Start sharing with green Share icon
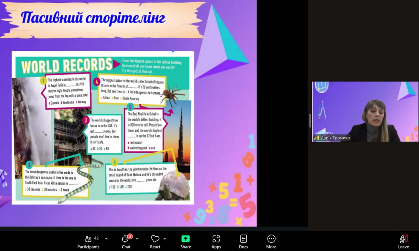 [x=185, y=239]
